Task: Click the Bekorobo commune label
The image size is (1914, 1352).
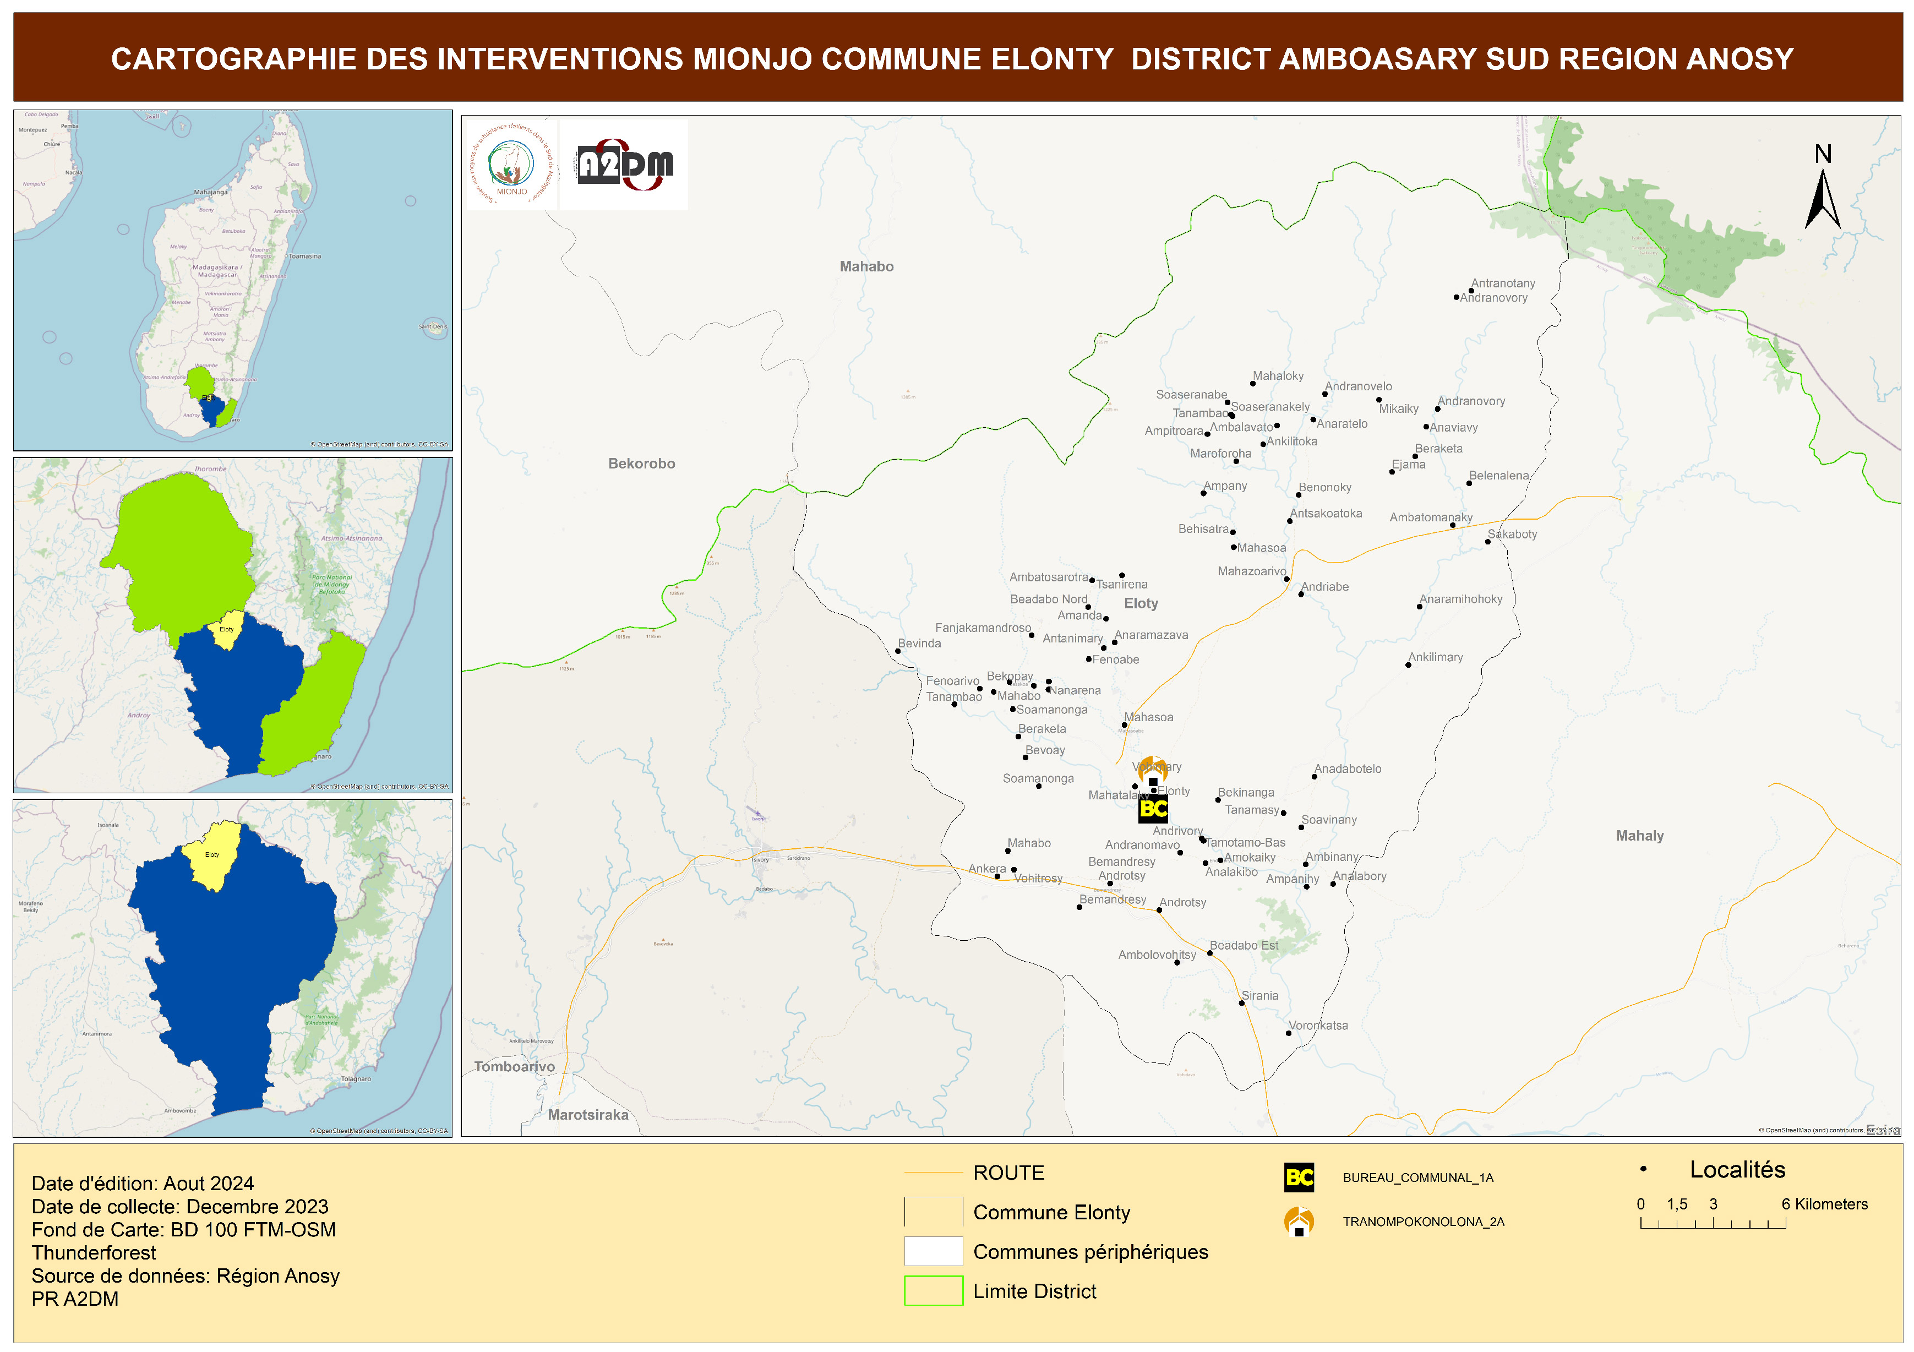Action: (641, 464)
